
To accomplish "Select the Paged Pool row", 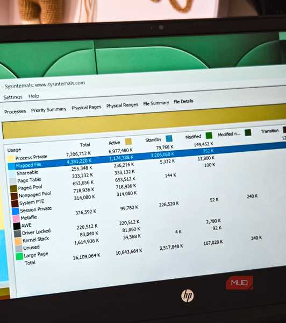I will [x=30, y=187].
